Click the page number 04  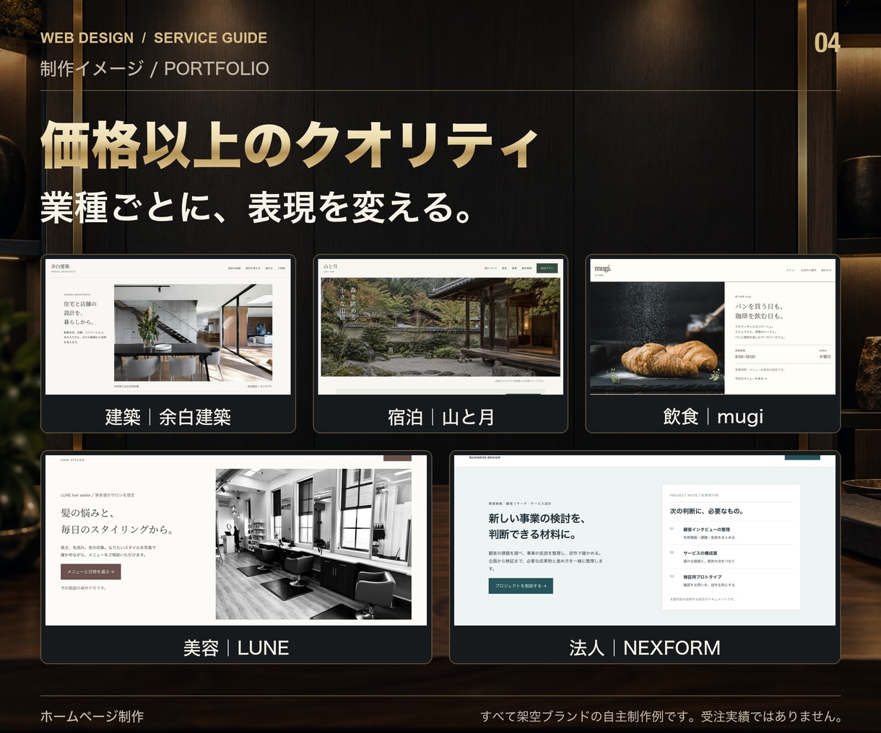click(828, 43)
